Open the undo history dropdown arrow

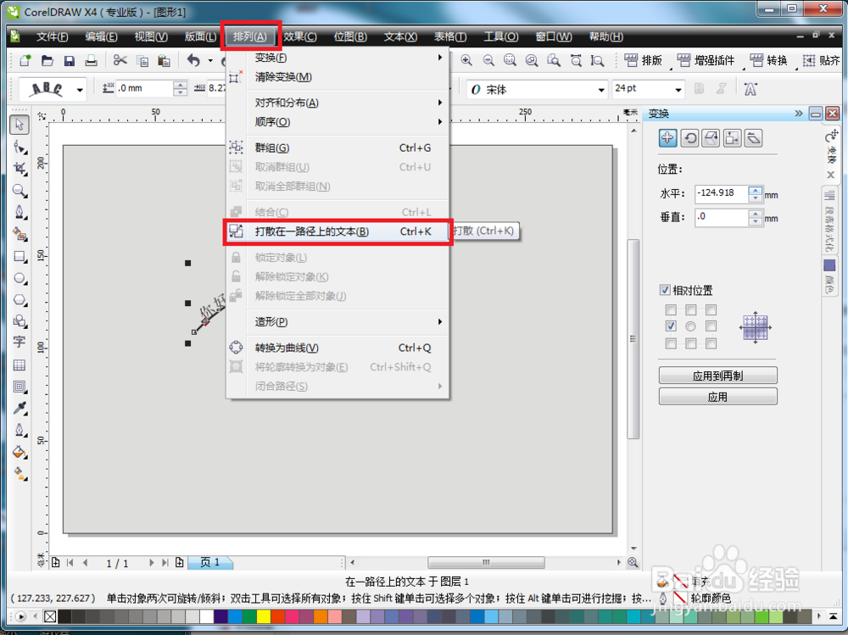pos(210,60)
